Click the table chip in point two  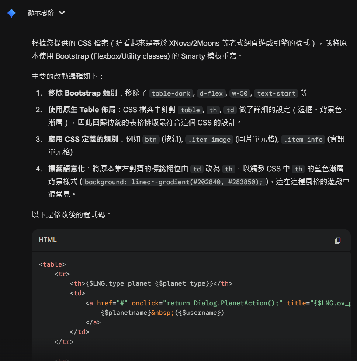tap(190, 110)
